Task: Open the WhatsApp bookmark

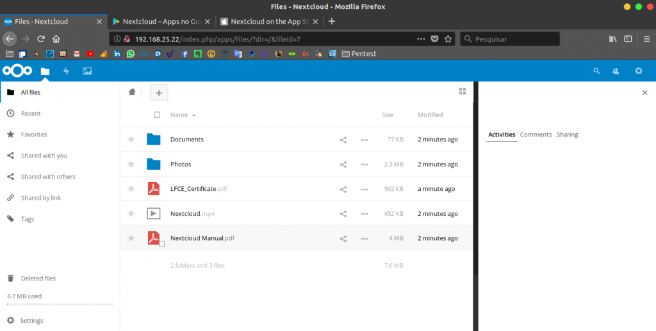Action: pos(131,54)
